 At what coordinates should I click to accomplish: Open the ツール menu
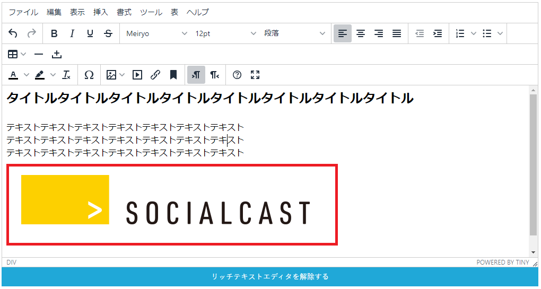(151, 12)
